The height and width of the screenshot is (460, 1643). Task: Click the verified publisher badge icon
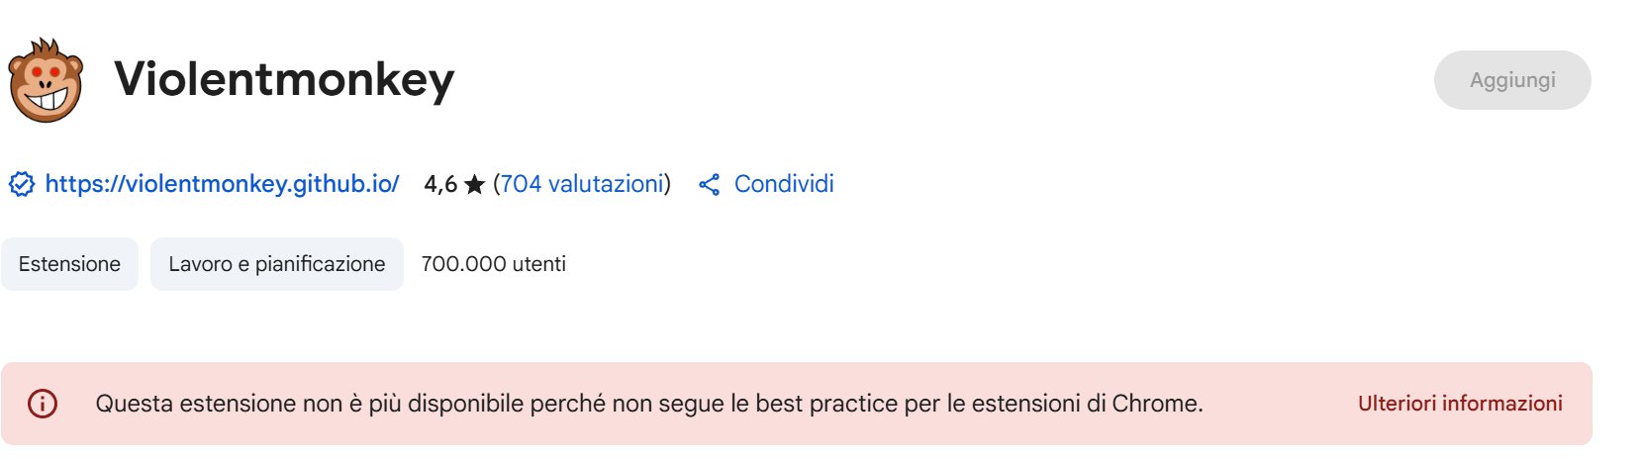coord(22,184)
